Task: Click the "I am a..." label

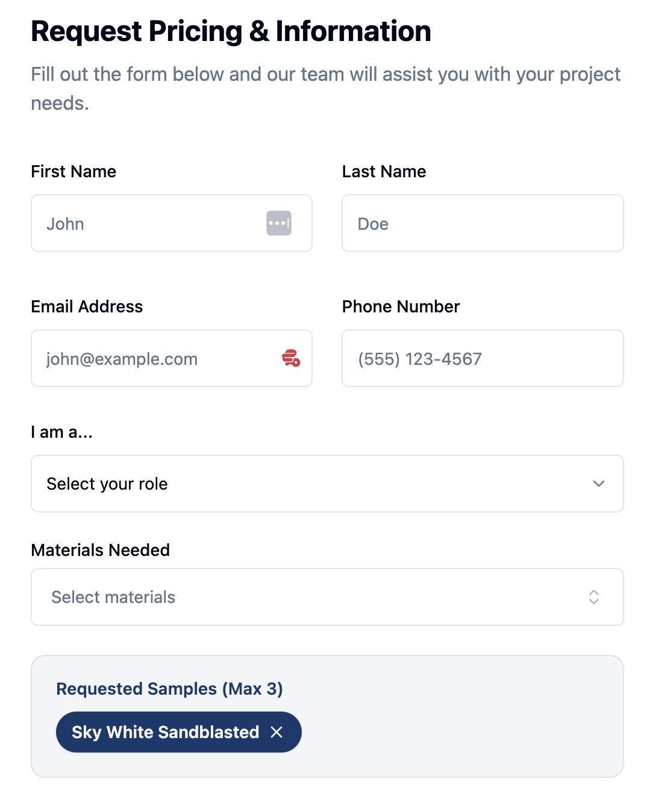Action: (62, 432)
